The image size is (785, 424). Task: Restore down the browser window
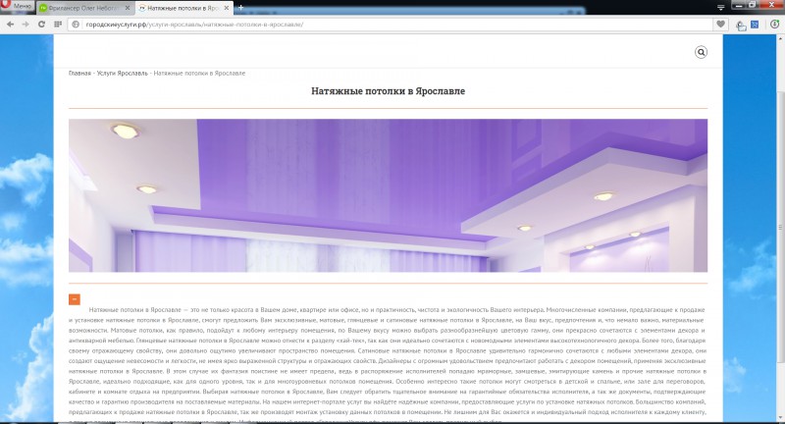tap(753, 6)
